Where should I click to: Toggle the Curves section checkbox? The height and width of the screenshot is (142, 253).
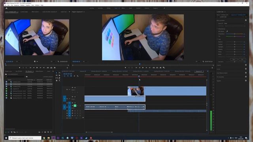[246, 69]
